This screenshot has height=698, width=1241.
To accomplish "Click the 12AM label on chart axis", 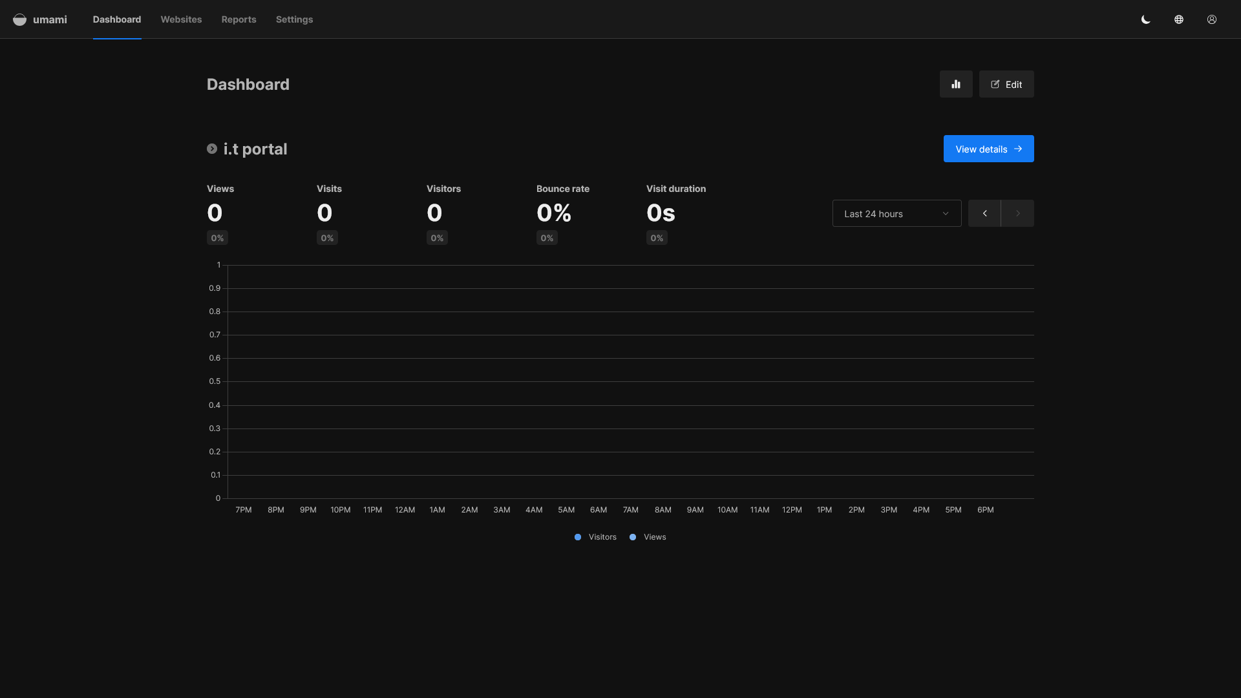I will coord(405,510).
